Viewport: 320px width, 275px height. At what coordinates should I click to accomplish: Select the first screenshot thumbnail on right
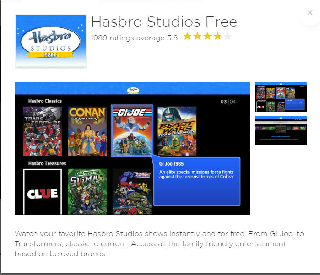pyautogui.click(x=281, y=97)
